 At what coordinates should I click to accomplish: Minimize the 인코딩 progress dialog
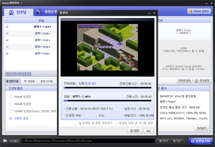coord(149,13)
